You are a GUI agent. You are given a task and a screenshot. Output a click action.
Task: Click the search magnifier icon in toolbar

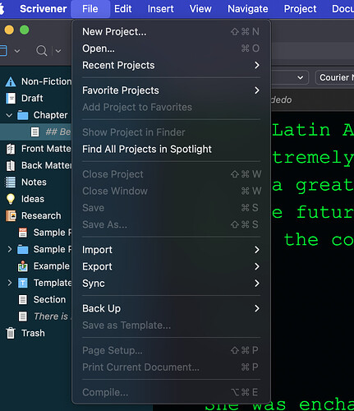point(42,51)
